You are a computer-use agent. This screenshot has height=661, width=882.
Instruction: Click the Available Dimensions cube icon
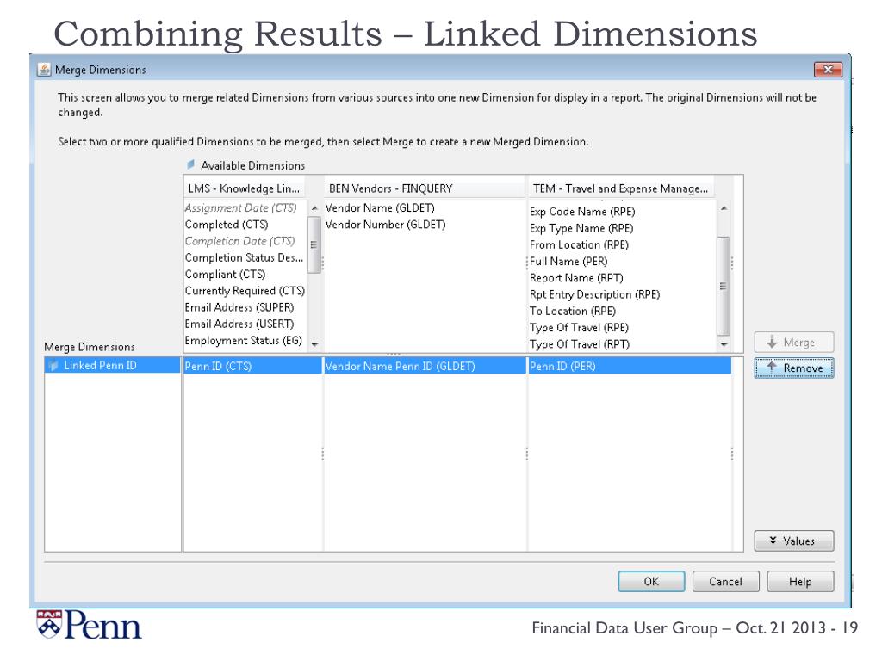click(190, 164)
